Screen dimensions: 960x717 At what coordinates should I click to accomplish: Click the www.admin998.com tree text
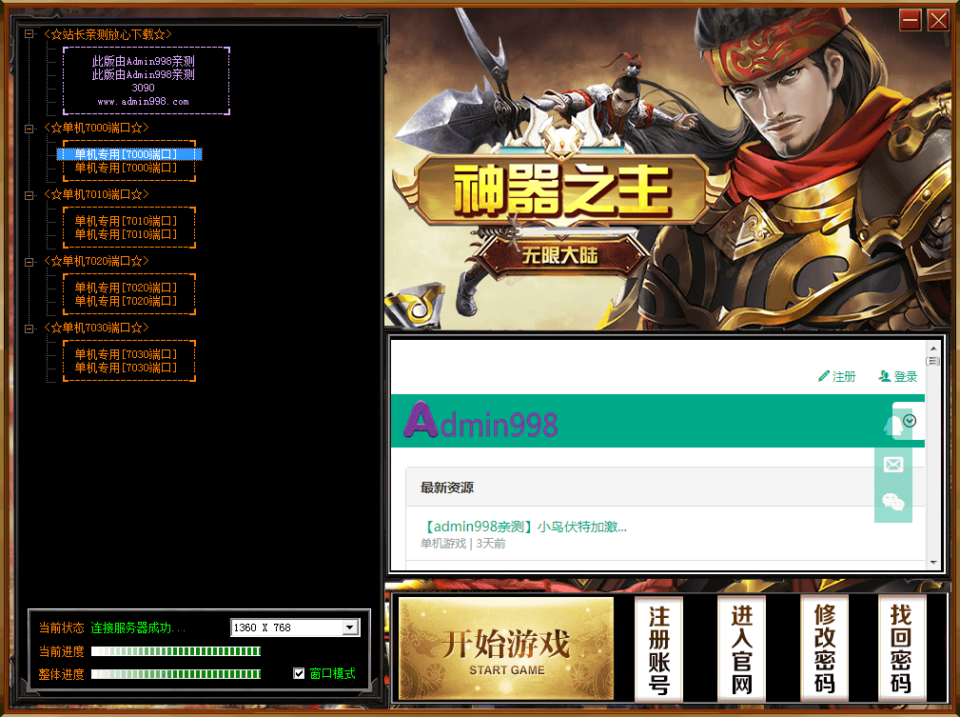[x=144, y=102]
